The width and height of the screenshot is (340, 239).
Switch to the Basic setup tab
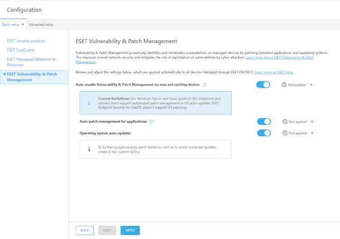[13, 24]
